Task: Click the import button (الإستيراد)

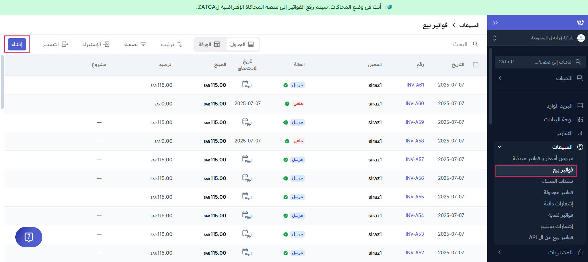Action: pyautogui.click(x=96, y=44)
